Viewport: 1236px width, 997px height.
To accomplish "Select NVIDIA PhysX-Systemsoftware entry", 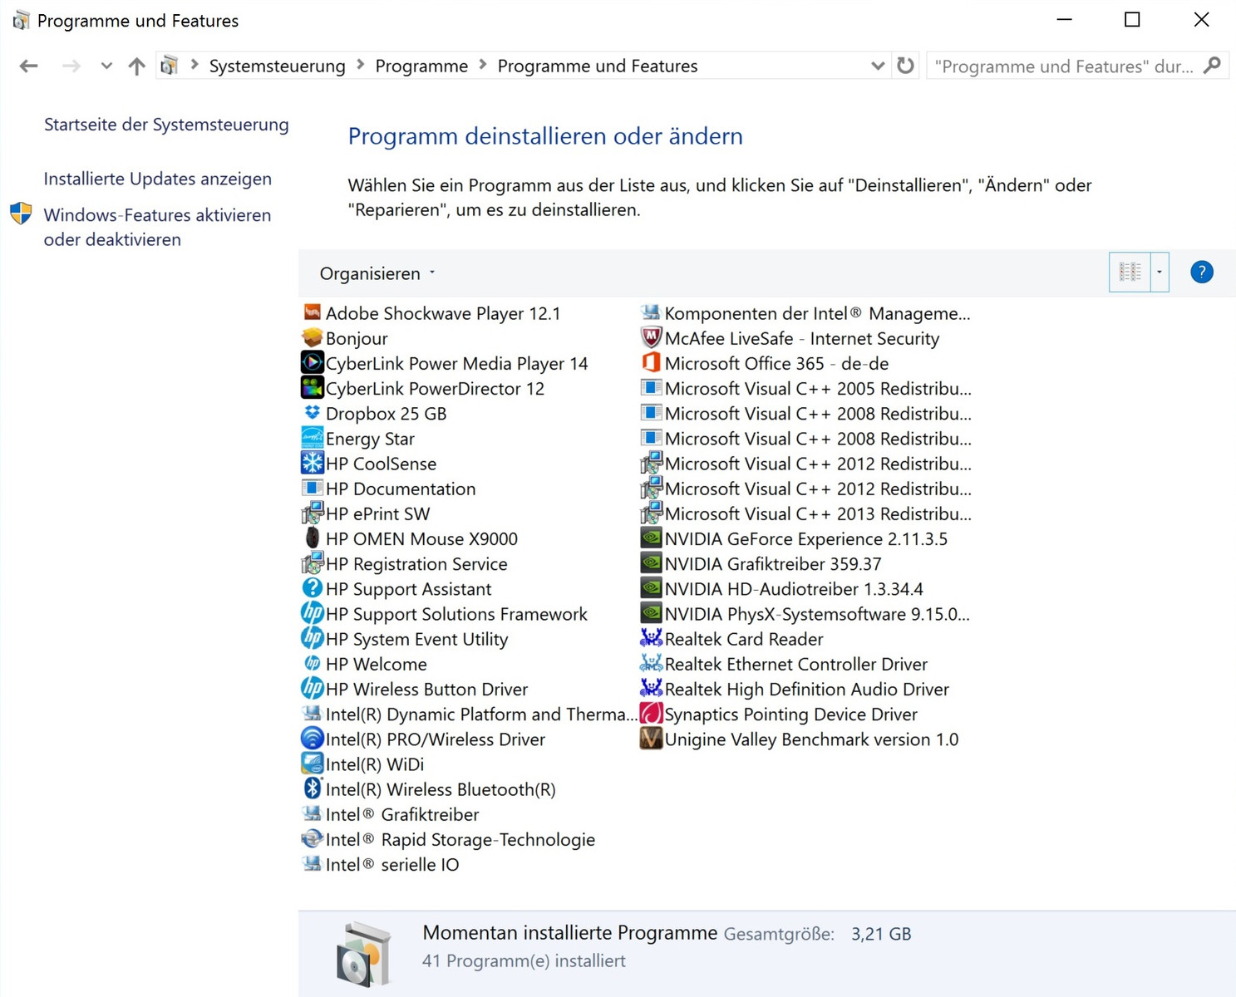I will pyautogui.click(x=805, y=613).
